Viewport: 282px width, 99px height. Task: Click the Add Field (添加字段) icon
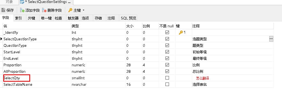click(x=22, y=10)
